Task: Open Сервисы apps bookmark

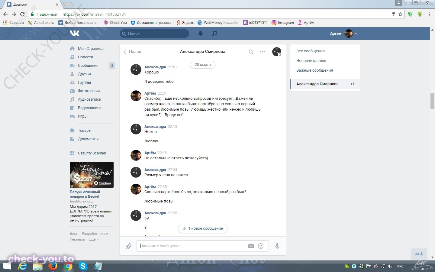Action: click(x=13, y=23)
